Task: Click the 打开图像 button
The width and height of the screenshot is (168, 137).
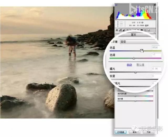Action: [121, 132]
